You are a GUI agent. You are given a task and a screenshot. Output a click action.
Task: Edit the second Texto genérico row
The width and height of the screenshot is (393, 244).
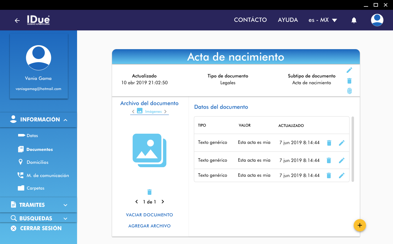[341, 160]
